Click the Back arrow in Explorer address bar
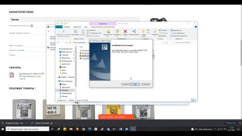Screen dimensions: 242x136 pyautogui.click(x=58, y=43)
